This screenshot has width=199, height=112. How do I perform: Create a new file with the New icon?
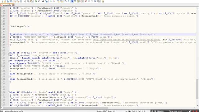2,1
